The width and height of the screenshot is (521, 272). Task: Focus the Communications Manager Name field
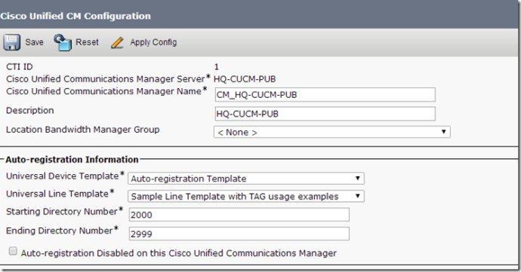[x=325, y=94]
